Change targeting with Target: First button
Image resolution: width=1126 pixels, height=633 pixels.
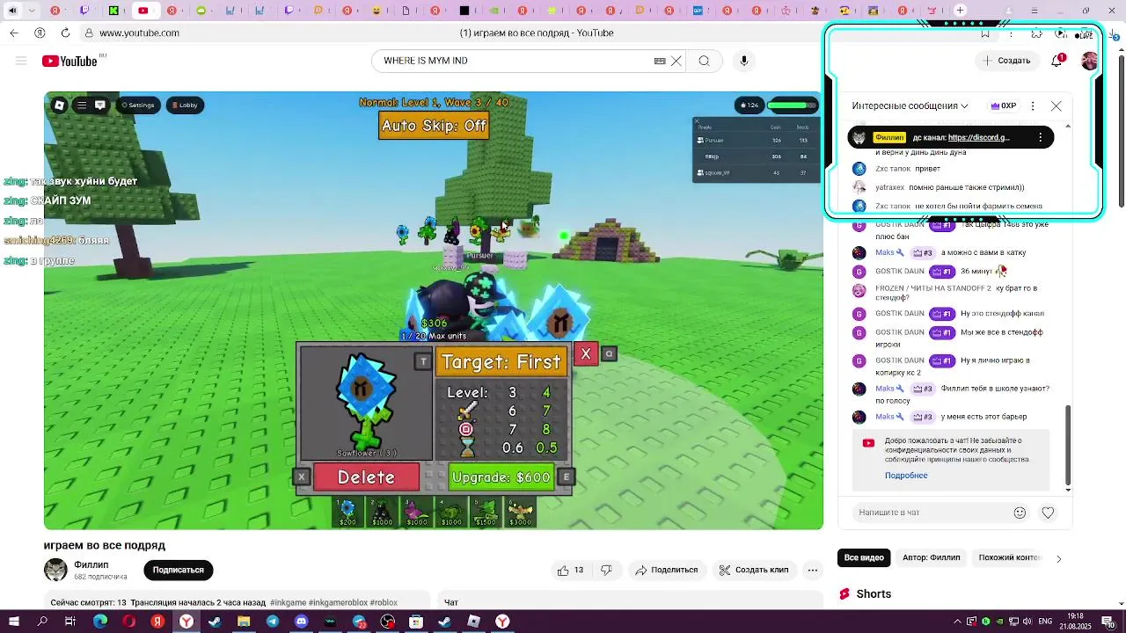(x=501, y=362)
